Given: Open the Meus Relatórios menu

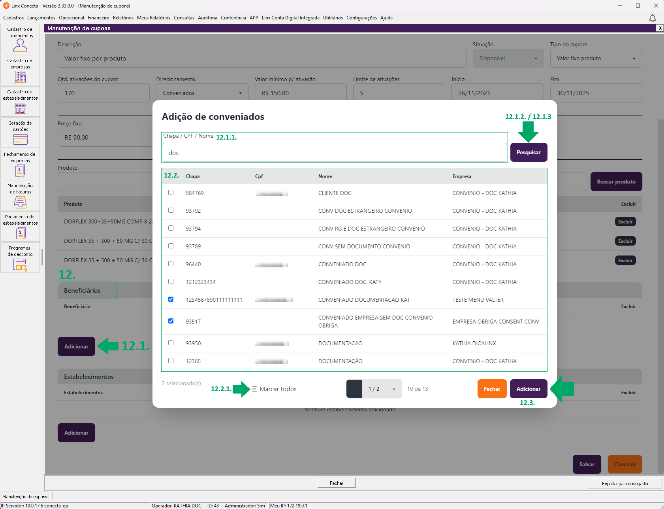Looking at the screenshot, I should pos(154,18).
